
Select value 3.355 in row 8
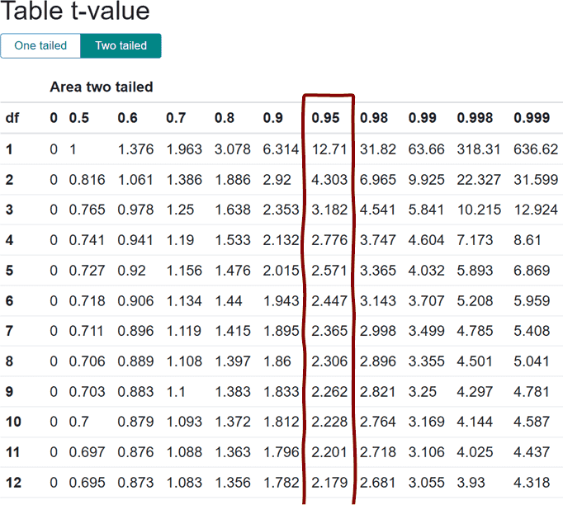pos(426,361)
